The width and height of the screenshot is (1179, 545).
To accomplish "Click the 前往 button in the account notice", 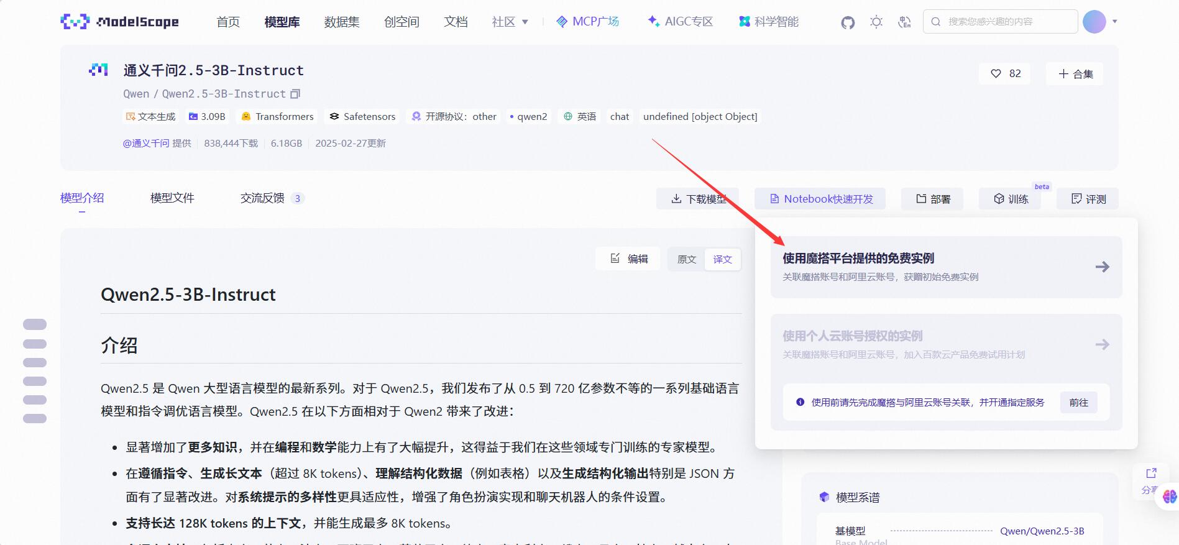I will (1078, 403).
